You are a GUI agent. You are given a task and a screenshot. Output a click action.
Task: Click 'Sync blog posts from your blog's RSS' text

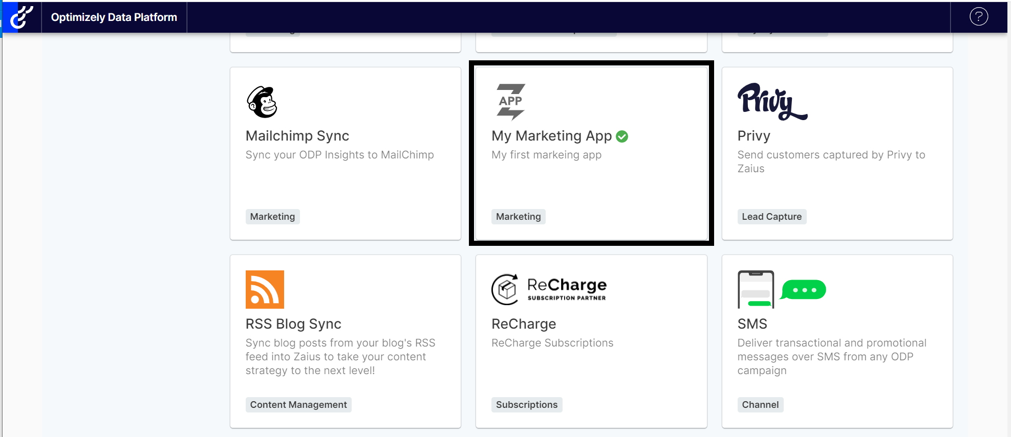340,357
